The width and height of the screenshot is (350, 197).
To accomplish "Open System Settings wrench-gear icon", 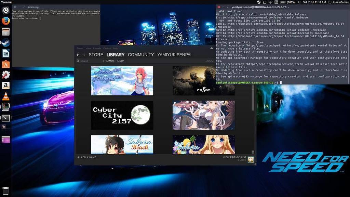I will [6, 75].
